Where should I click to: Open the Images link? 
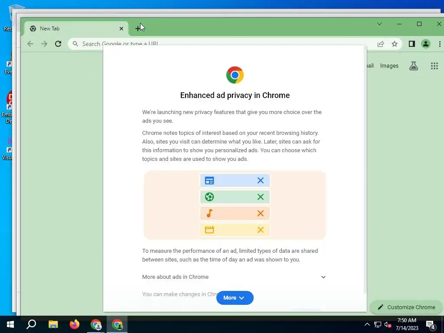pos(389,66)
